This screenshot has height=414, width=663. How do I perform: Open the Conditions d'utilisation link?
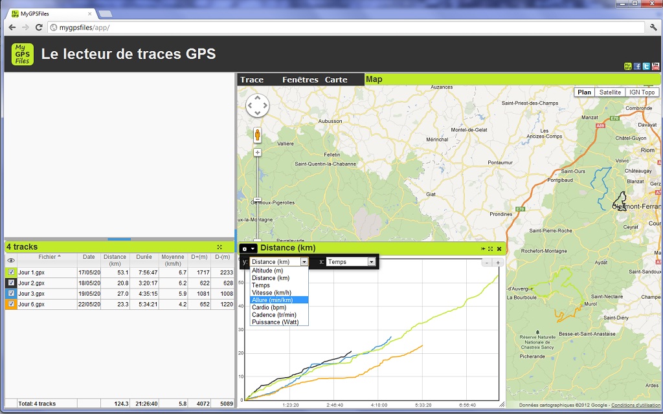(x=636, y=405)
